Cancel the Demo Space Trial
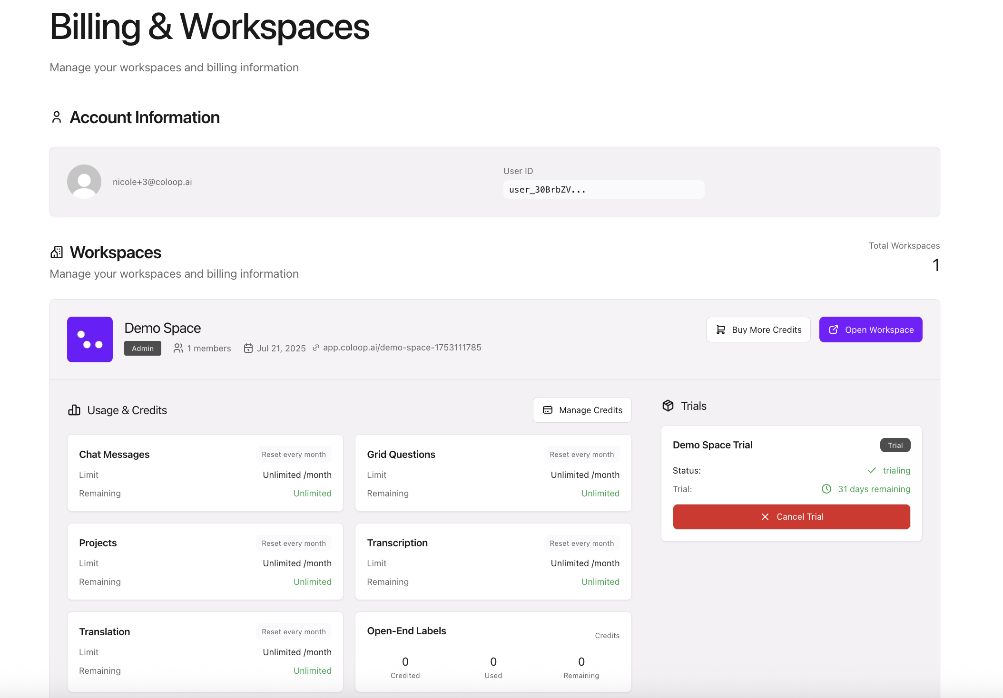This screenshot has width=1003, height=698. coord(792,517)
